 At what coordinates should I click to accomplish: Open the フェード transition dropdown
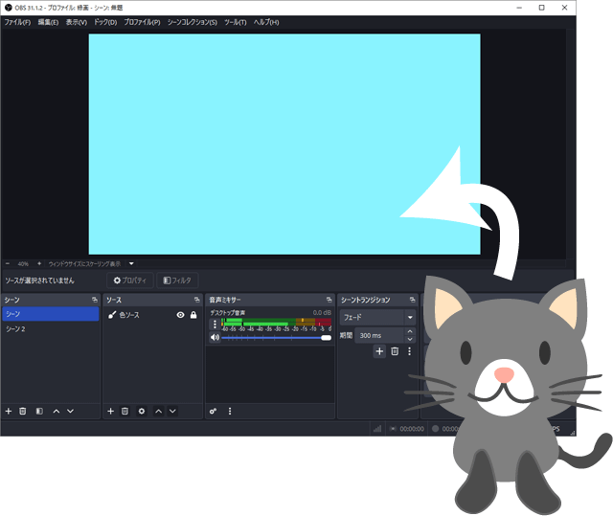click(376, 318)
